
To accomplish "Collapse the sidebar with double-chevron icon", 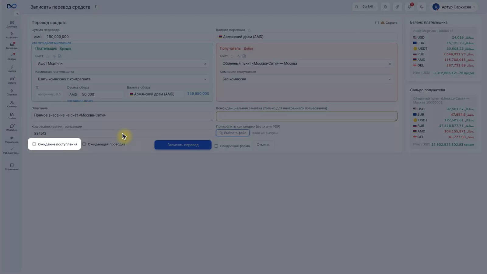I will click(x=17, y=14).
